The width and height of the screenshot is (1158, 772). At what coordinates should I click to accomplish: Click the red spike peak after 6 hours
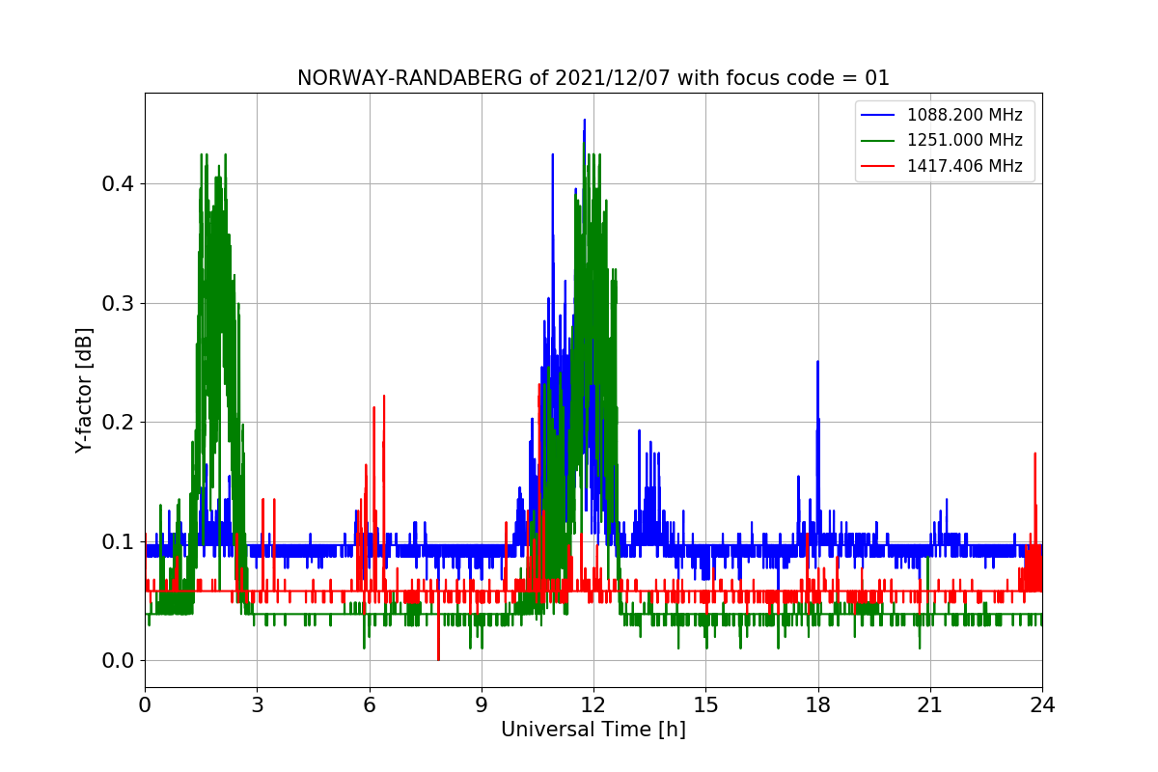(383, 396)
